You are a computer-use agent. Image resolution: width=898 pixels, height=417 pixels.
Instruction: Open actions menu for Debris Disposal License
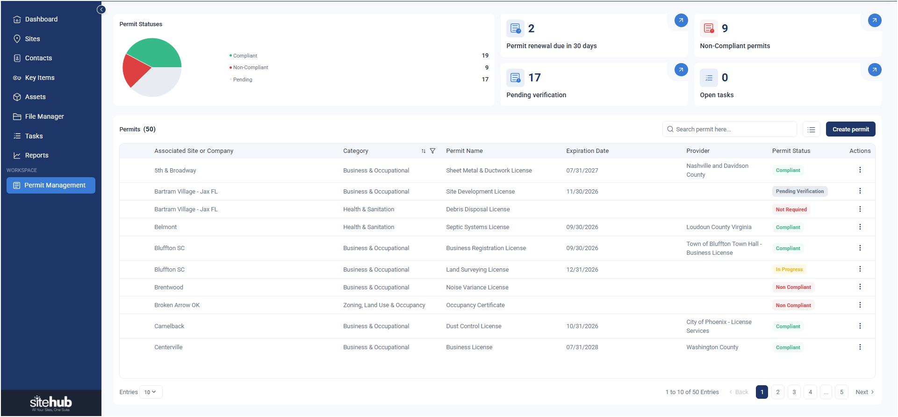click(860, 209)
